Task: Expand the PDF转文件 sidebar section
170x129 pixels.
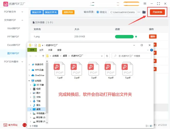Action: [x=23, y=12]
